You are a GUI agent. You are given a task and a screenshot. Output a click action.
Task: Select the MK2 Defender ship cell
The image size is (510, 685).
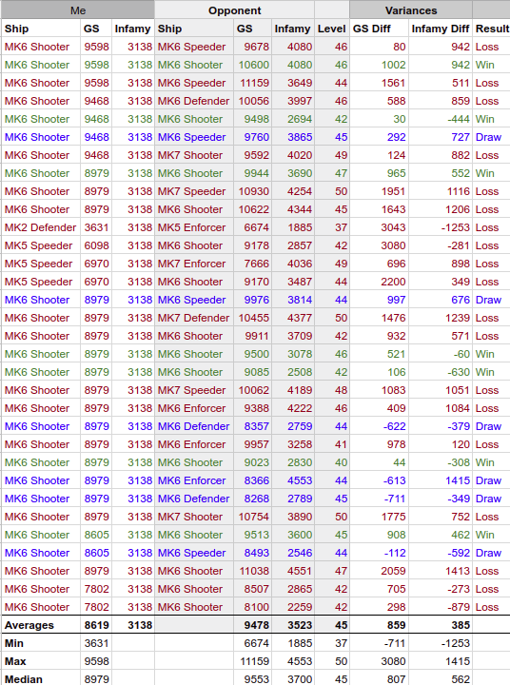tap(41, 227)
